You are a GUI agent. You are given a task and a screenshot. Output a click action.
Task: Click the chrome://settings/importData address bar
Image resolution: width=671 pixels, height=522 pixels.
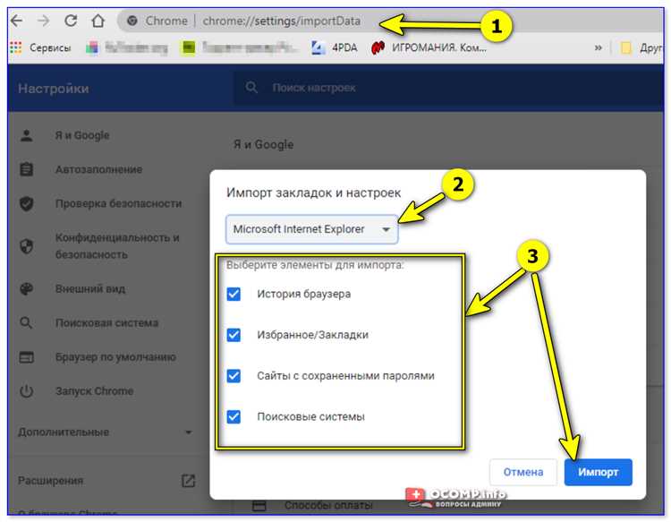(x=282, y=21)
